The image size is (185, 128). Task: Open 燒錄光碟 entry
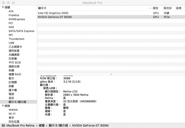click(x=14, y=66)
